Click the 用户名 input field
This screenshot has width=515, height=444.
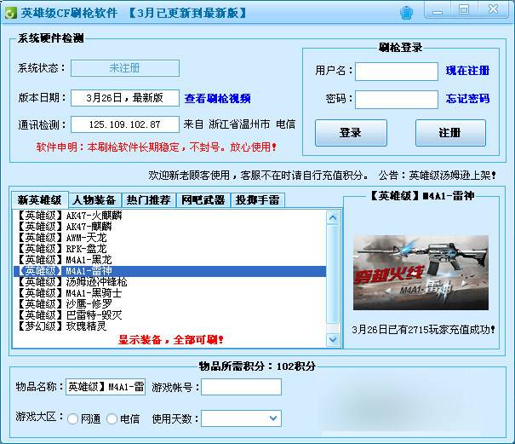point(397,71)
